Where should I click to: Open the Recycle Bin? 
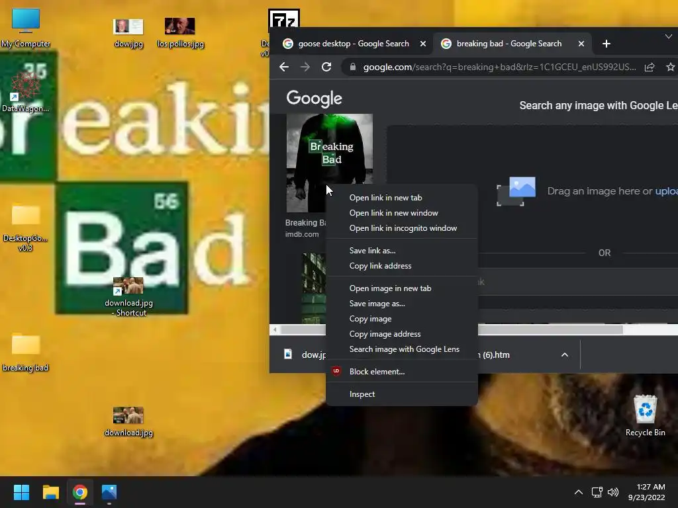pyautogui.click(x=645, y=415)
